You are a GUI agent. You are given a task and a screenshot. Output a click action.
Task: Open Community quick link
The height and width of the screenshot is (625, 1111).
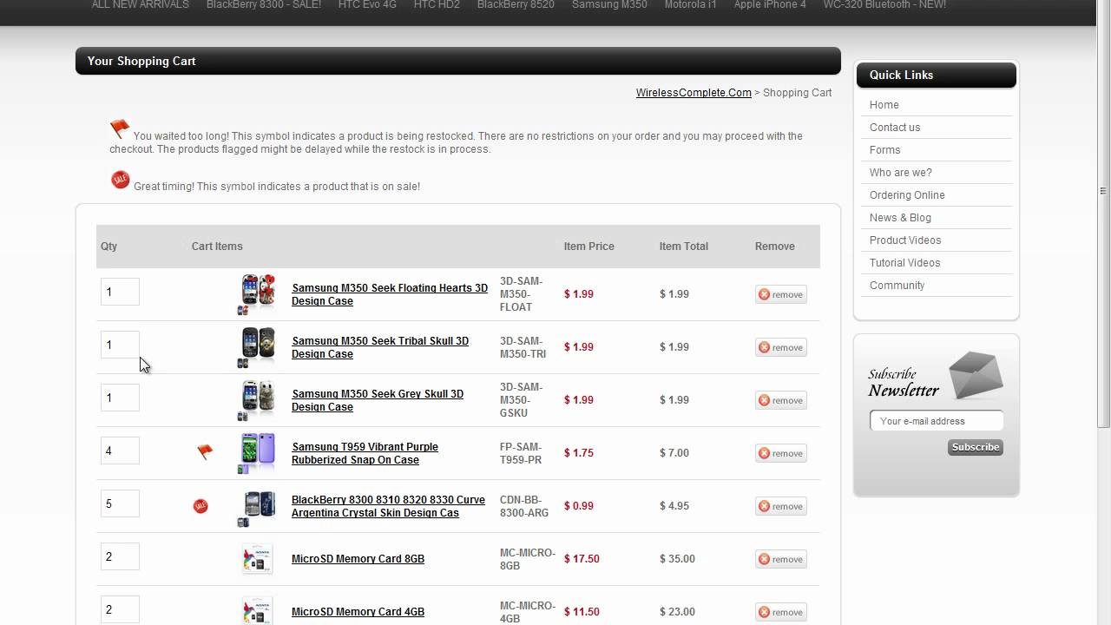(x=897, y=286)
